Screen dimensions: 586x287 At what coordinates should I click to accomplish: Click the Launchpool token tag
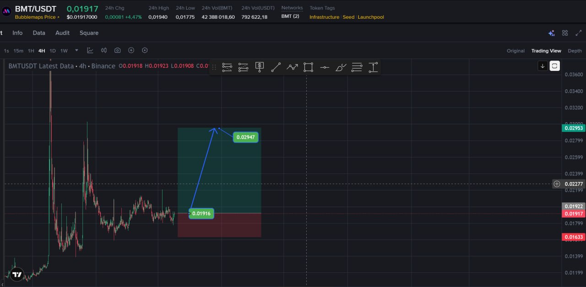tap(371, 17)
